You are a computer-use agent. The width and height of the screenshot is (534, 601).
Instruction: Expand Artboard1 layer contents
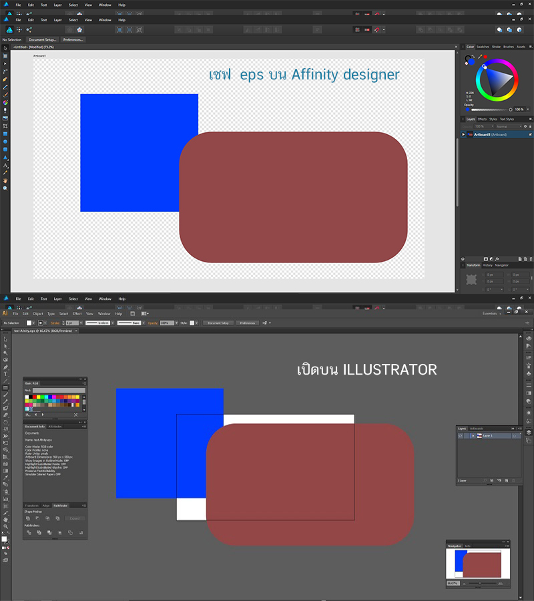pos(463,134)
